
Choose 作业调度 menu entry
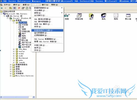(47, 10)
